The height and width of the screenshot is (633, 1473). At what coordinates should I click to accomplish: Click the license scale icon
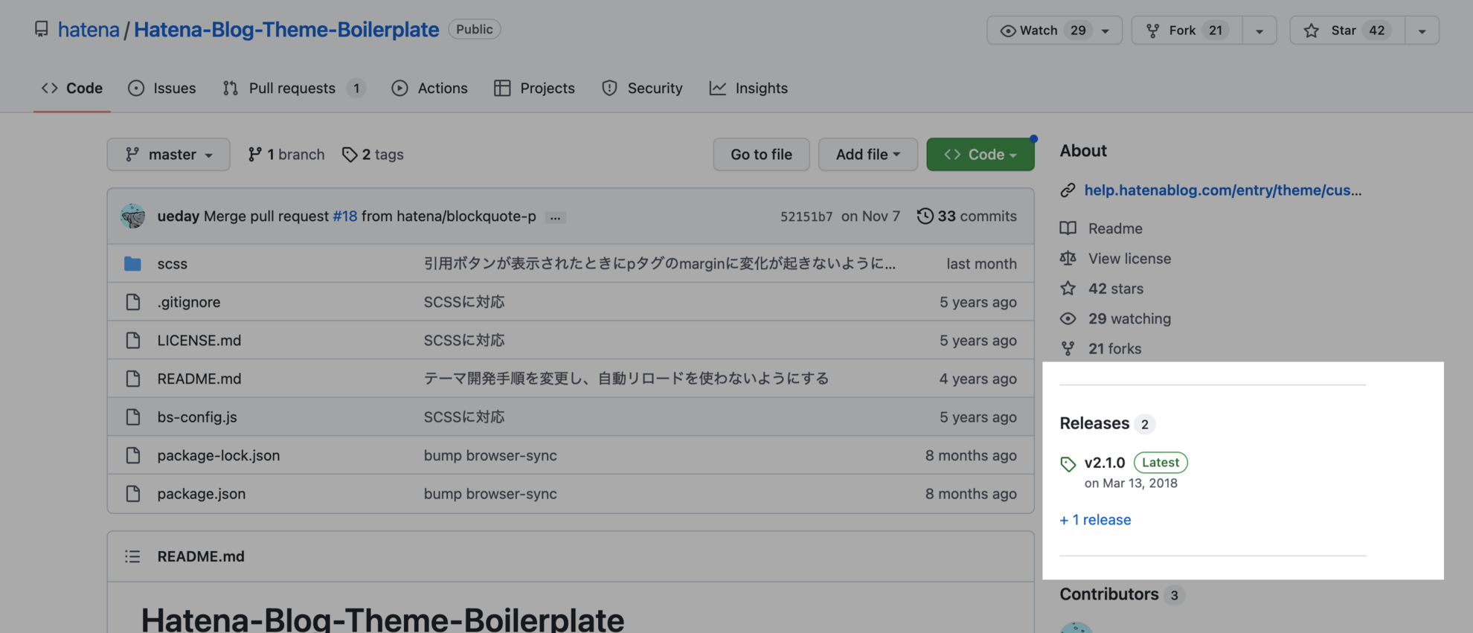pyautogui.click(x=1068, y=258)
